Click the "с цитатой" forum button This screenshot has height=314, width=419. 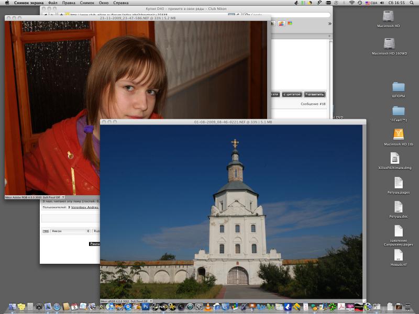pyautogui.click(x=292, y=94)
